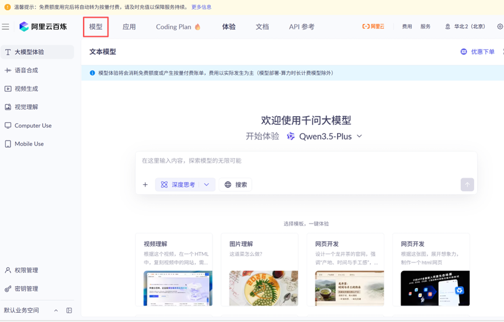
Task: Select 大模型体验 in the sidebar
Action: (37, 52)
